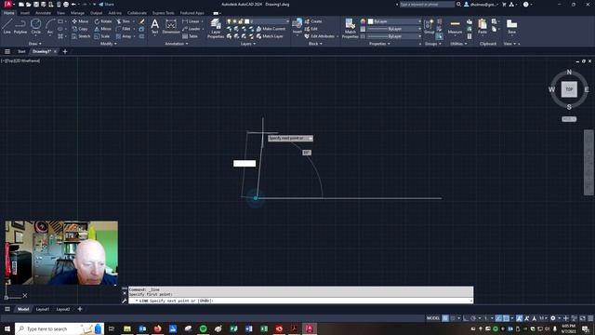Toggle object snap in status bar
Screen dimensions: 595x335
506,318
